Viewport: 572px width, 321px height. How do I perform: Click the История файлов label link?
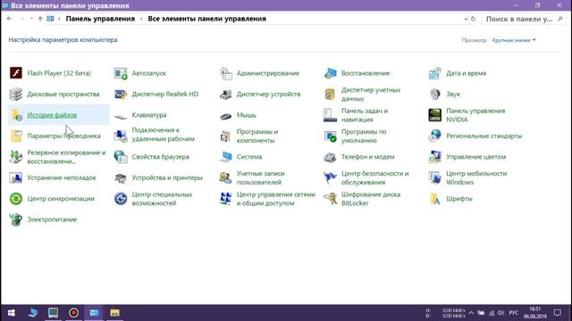52,115
